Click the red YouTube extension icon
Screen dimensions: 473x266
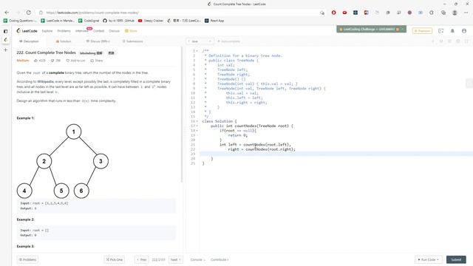tap(344, 13)
